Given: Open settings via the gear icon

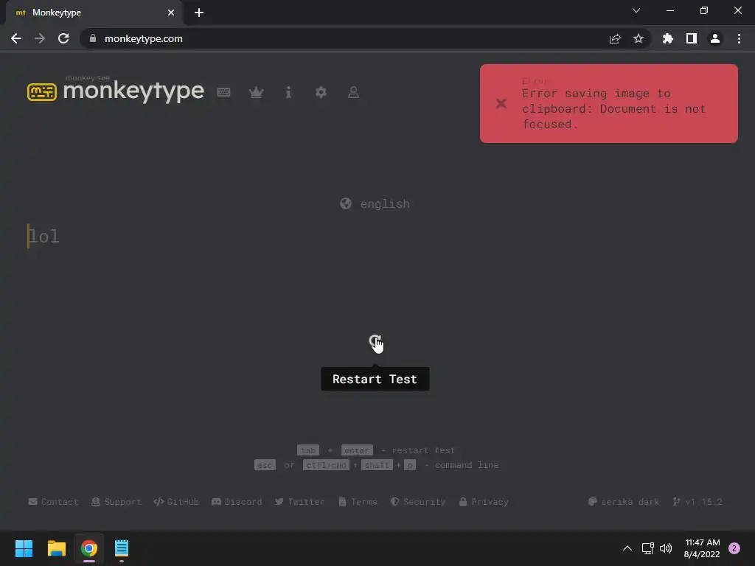Looking at the screenshot, I should point(321,92).
